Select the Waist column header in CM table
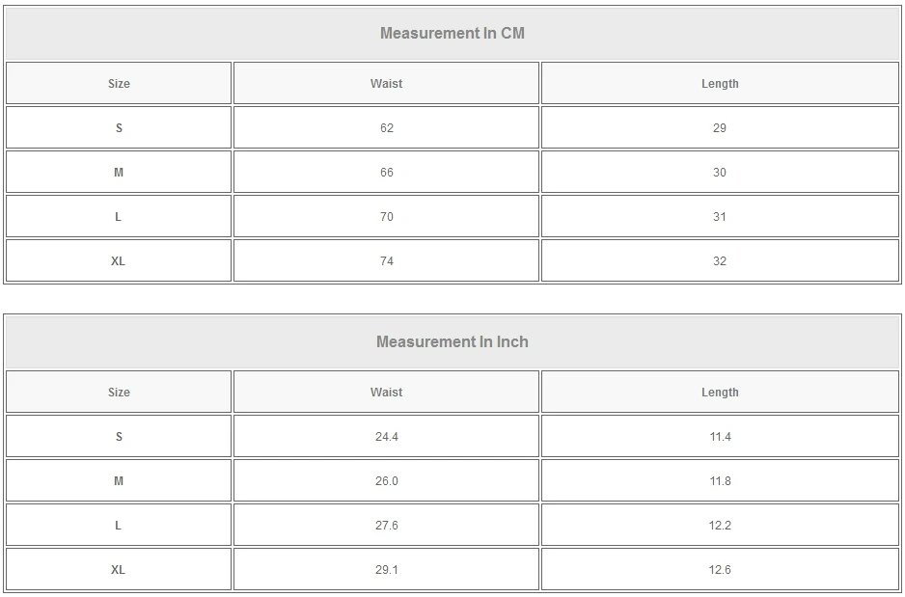 tap(386, 84)
